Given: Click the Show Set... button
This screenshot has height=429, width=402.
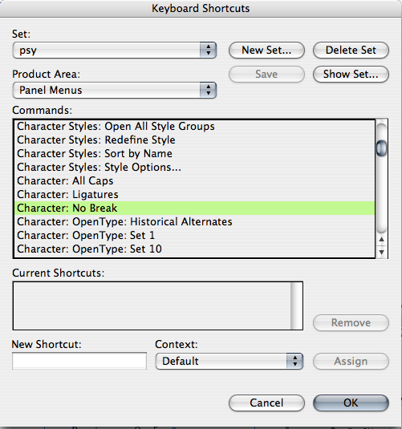Looking at the screenshot, I should click(x=351, y=74).
